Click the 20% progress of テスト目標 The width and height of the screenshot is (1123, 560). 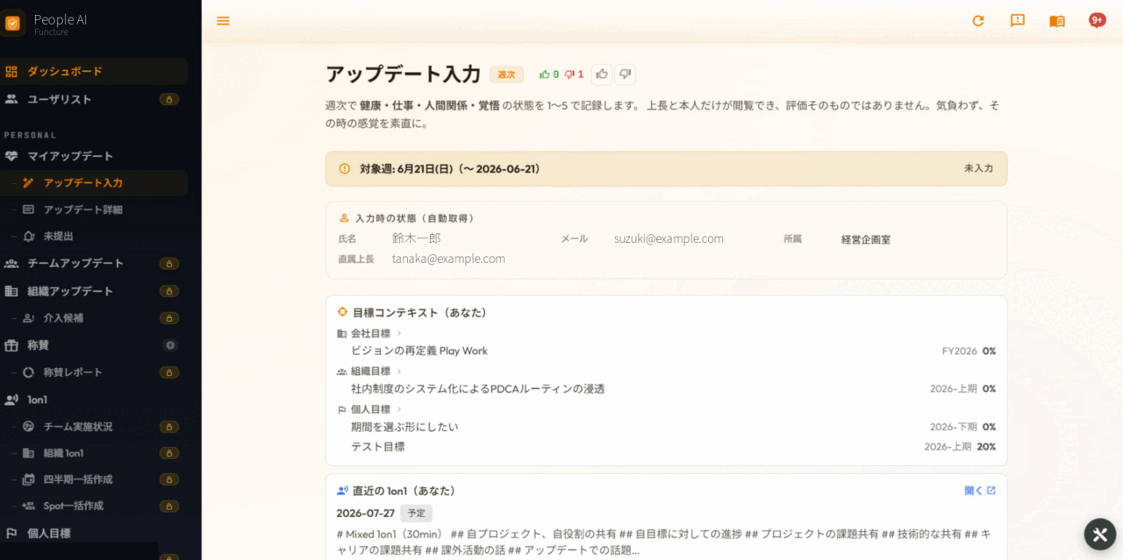(986, 447)
